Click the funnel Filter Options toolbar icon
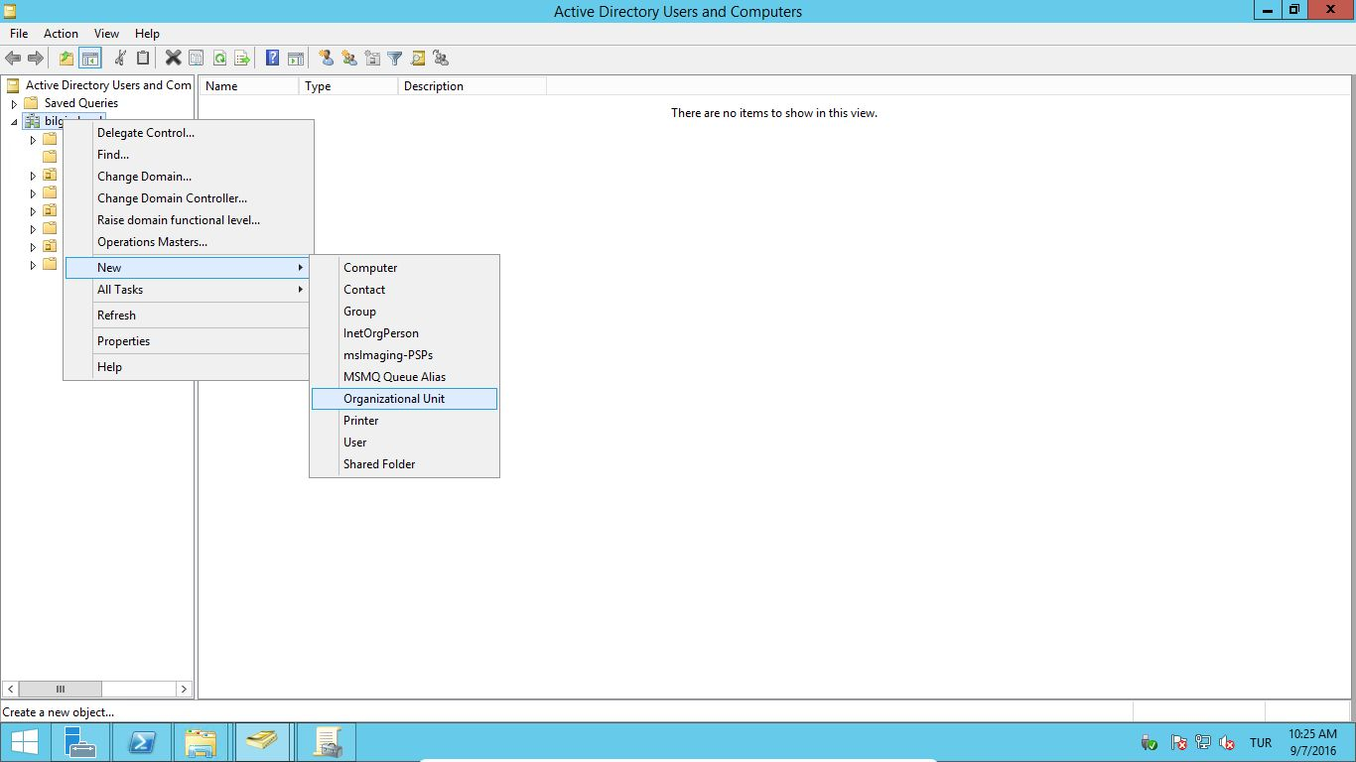The width and height of the screenshot is (1356, 762). click(395, 59)
